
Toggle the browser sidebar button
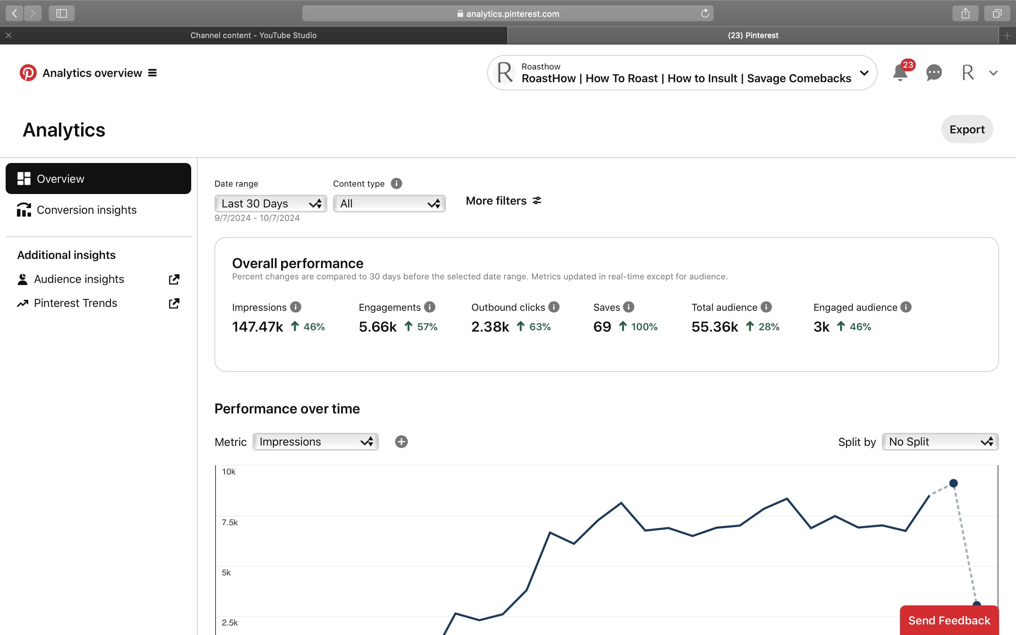click(x=61, y=13)
